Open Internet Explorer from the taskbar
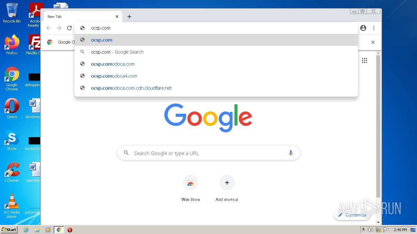Screen dimensions: 417x234 click(x=26, y=230)
